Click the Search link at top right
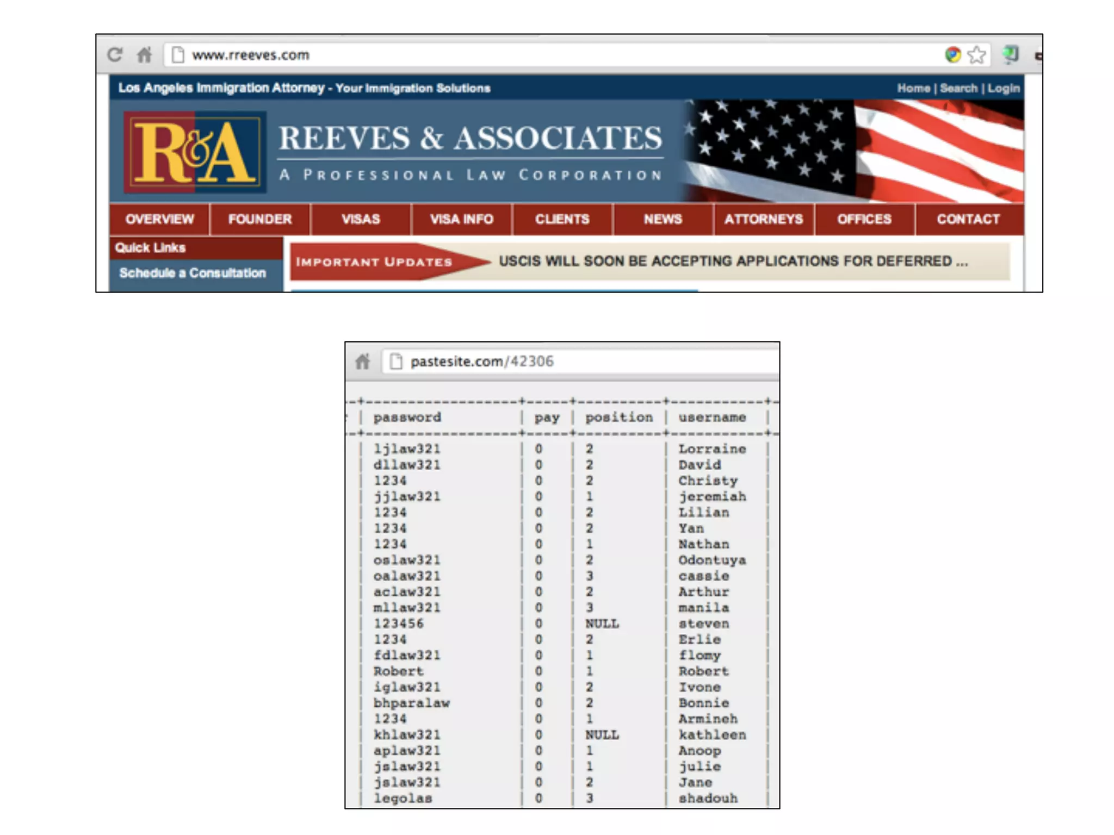1114x835 pixels. 958,88
